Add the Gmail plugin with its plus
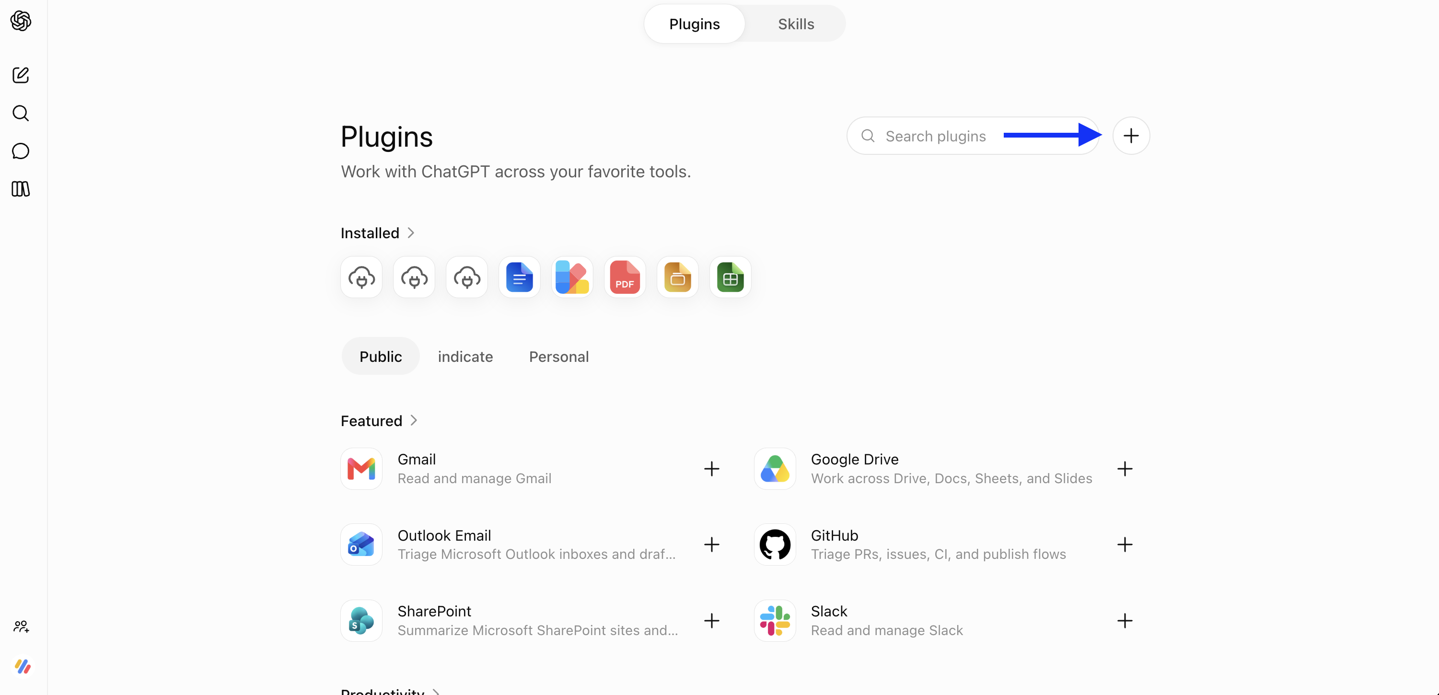 pos(711,469)
